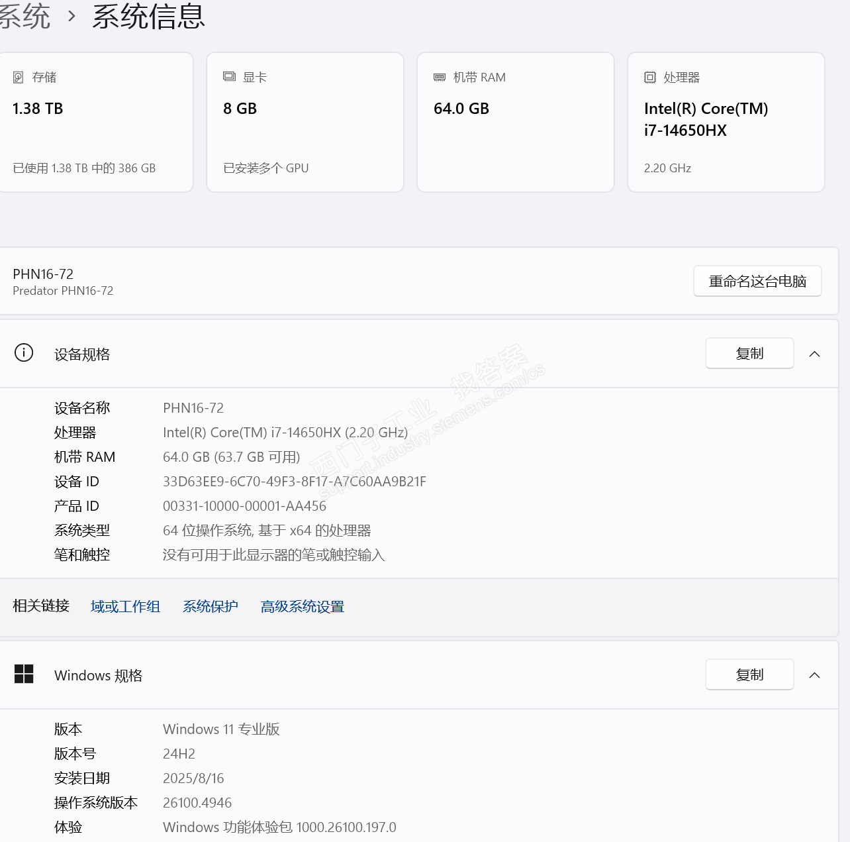850x842 pixels.
Task: Open the 机带 RAM card showing 64.0 GB
Action: (x=516, y=123)
